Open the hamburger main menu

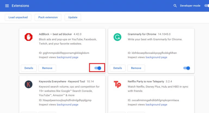coord(7,6)
